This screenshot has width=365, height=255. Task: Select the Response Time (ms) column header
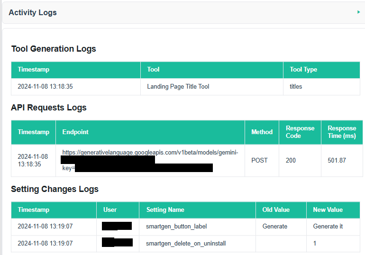[x=342, y=132]
